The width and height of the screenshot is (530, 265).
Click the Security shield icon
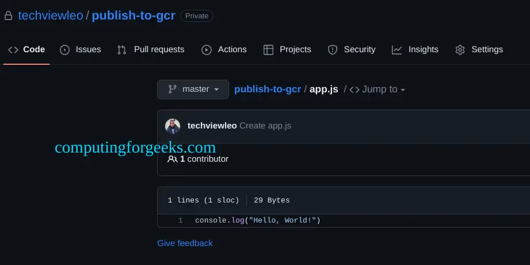click(333, 50)
